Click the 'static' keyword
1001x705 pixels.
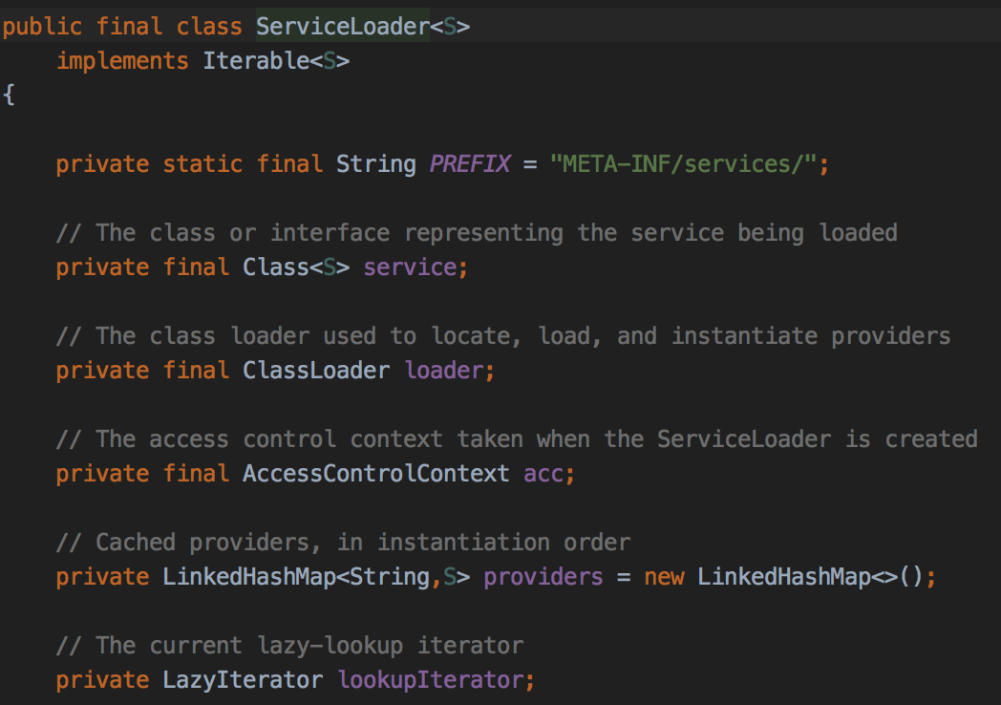(x=202, y=164)
